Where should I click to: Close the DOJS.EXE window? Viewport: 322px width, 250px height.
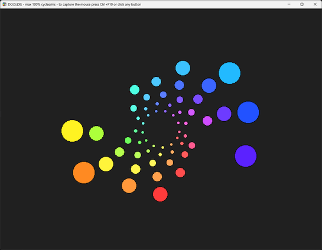tap(315, 4)
